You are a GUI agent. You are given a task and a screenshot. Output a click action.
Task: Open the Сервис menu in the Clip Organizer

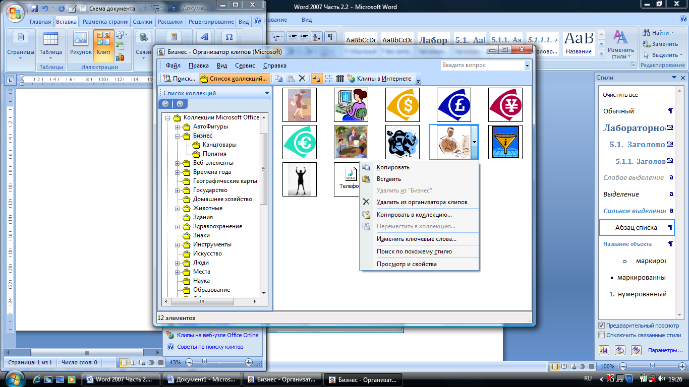click(245, 66)
